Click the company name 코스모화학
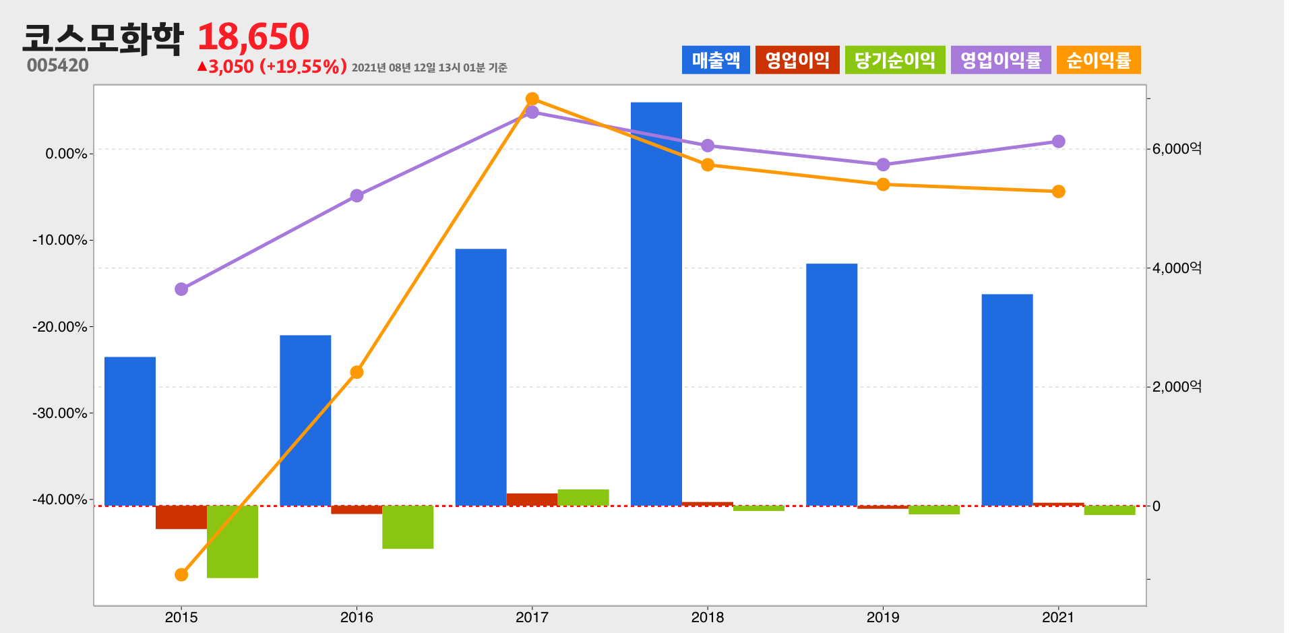 [102, 38]
